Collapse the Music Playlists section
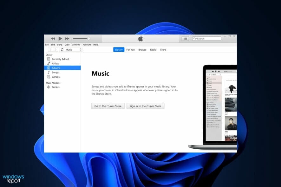Viewport: 281px width, 187px height. (53, 83)
